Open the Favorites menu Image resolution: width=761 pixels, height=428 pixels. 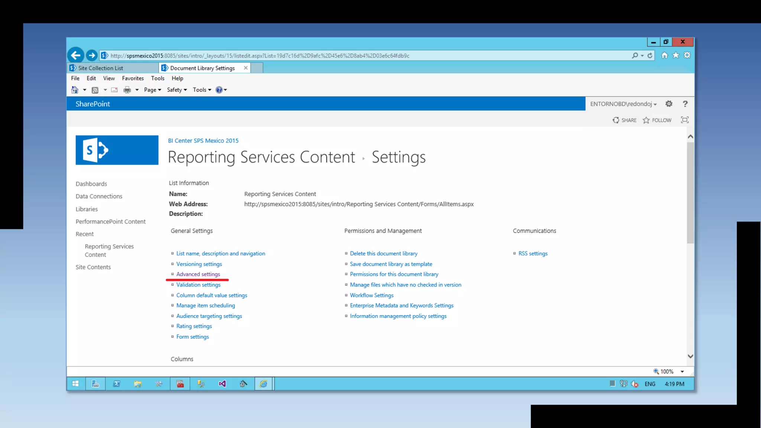tap(133, 78)
